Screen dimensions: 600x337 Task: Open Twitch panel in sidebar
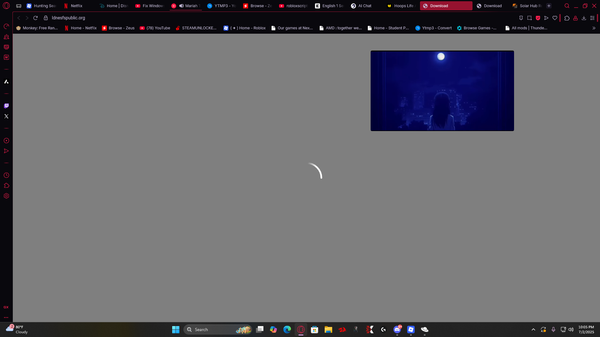6,106
